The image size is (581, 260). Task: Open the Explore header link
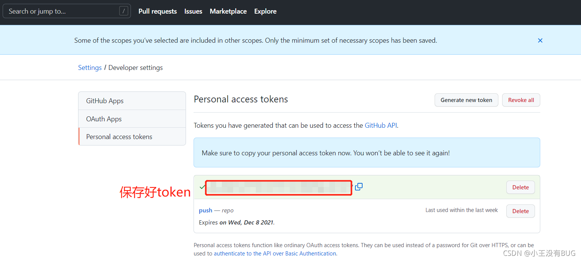point(265,11)
